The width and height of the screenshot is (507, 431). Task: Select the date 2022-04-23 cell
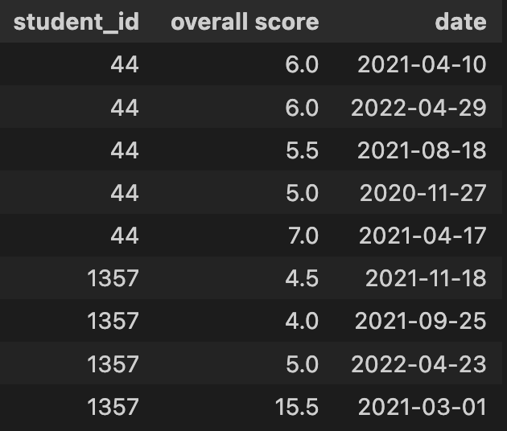coord(418,364)
